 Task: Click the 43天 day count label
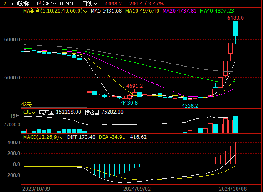coord(26,105)
